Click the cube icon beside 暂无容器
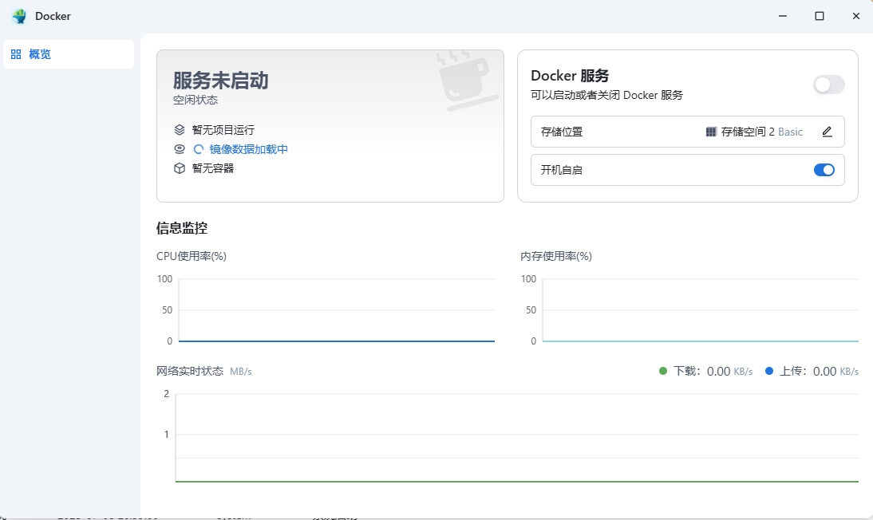The image size is (873, 520). pyautogui.click(x=180, y=168)
